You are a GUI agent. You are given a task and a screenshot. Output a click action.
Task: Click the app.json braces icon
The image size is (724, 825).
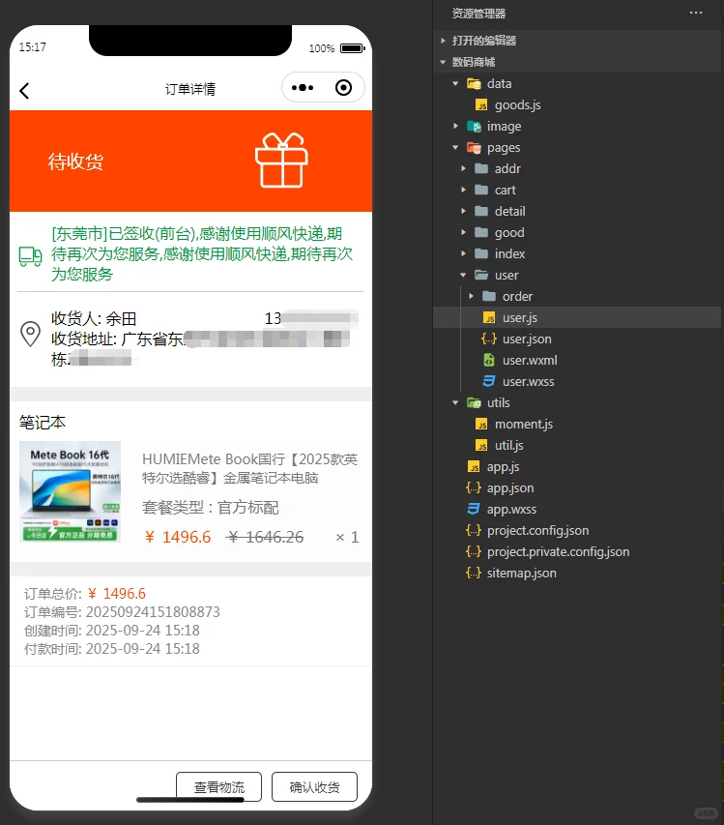click(x=474, y=487)
